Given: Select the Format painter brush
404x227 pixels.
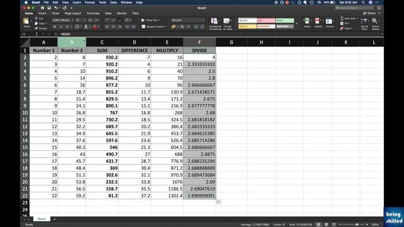Looking at the screenshot, I should click(x=37, y=28).
